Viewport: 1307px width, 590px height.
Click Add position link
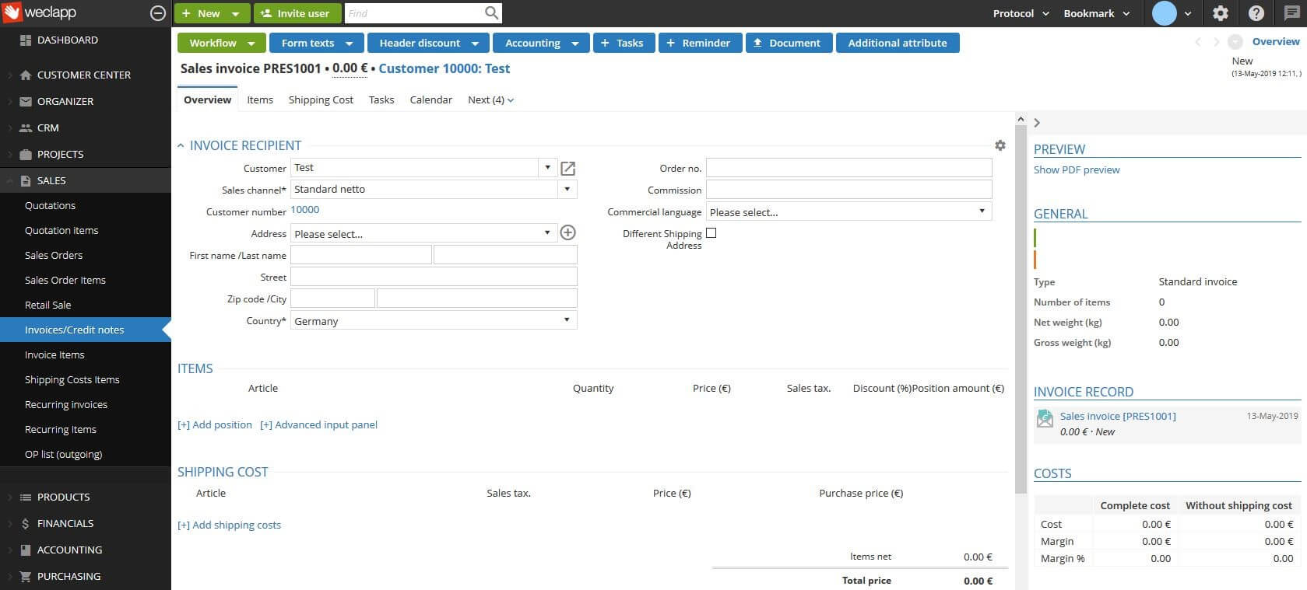(x=215, y=424)
